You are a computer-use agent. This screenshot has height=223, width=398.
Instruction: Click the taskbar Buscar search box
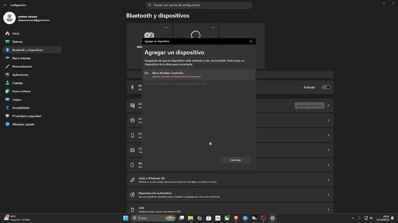(154, 218)
